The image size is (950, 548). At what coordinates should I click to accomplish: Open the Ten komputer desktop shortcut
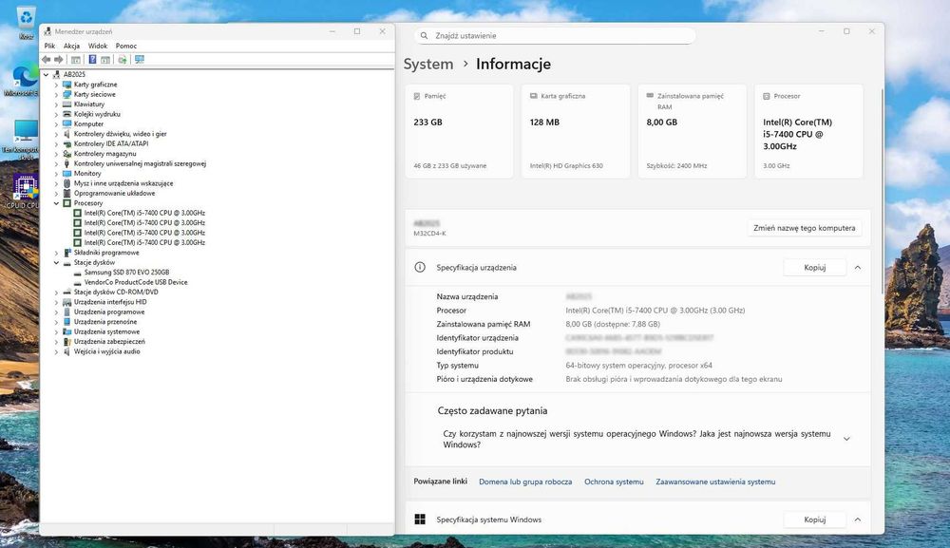26,139
